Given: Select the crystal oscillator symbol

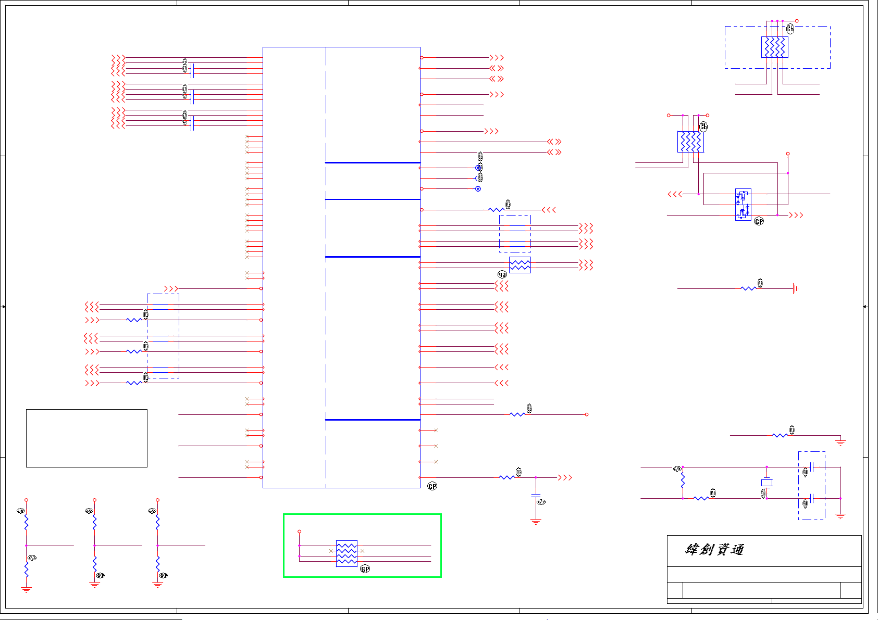Looking at the screenshot, I should coord(766,483).
